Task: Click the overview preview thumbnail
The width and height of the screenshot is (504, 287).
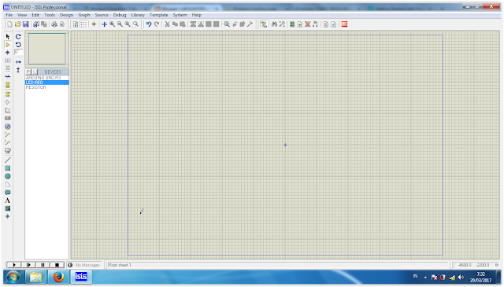Action: [x=47, y=49]
